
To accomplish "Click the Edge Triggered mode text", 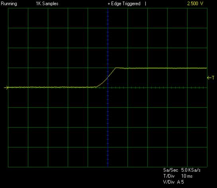I will [x=126, y=4].
